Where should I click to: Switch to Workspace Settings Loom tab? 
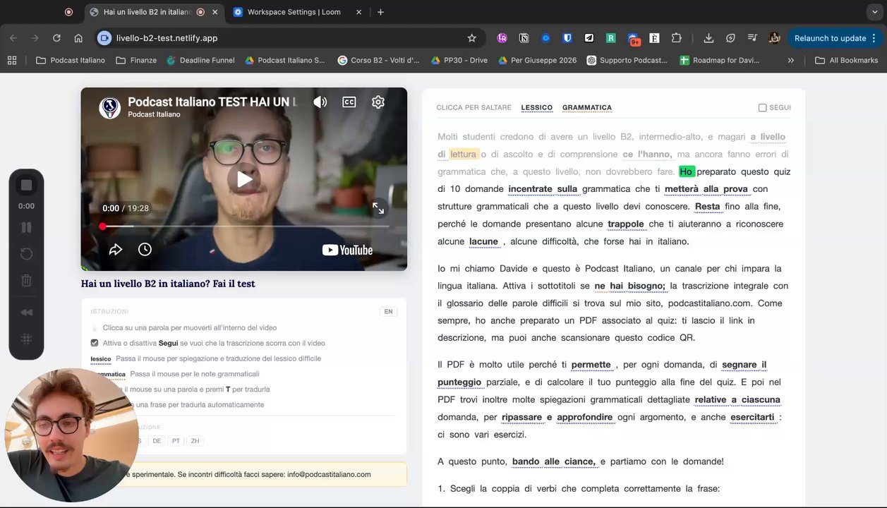pos(295,12)
